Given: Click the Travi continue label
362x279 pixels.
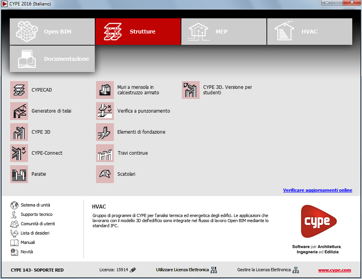Looking at the screenshot, I should (x=133, y=153).
